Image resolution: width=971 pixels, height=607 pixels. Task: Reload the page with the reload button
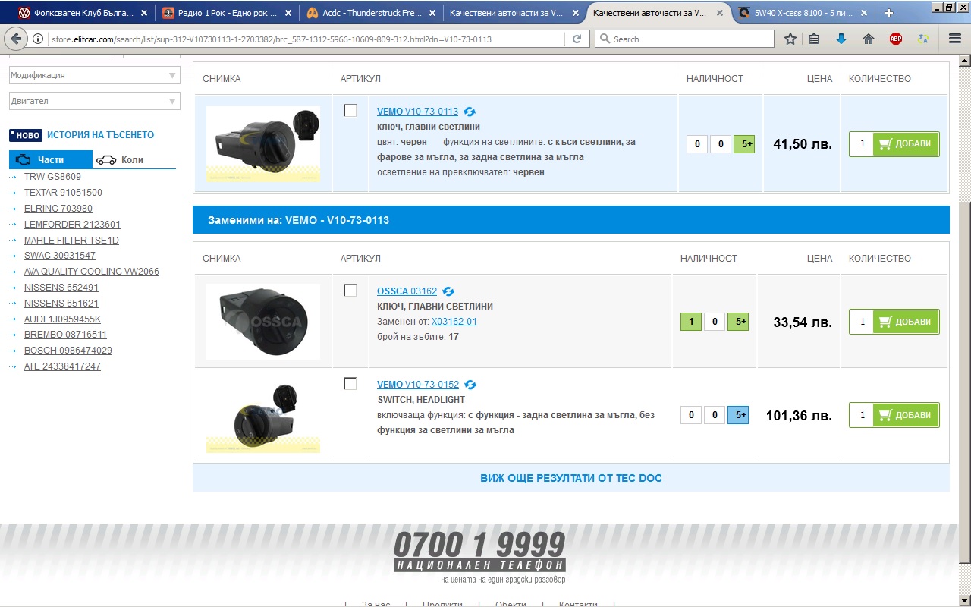(577, 39)
